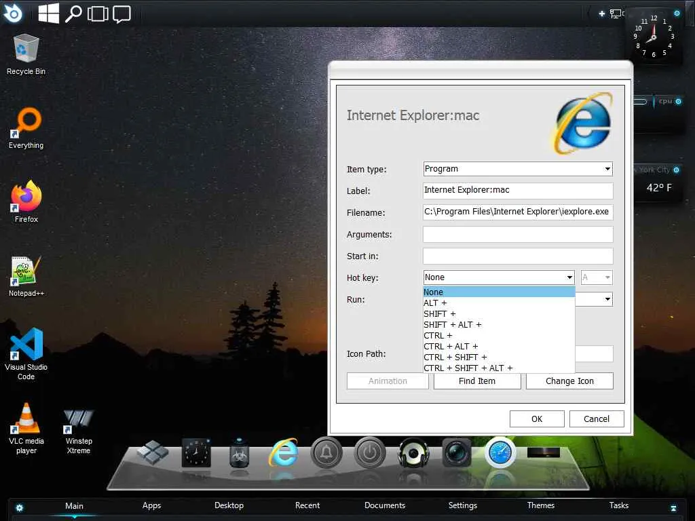Click the Winstep swirl logo icon
The width and height of the screenshot is (695, 521).
13,14
